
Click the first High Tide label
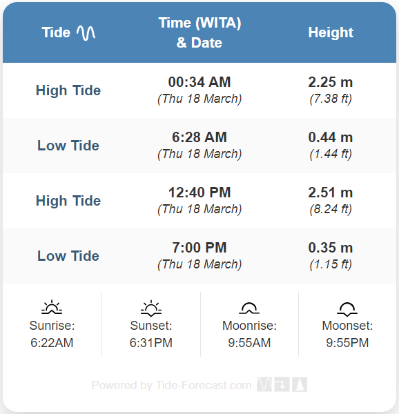(68, 90)
